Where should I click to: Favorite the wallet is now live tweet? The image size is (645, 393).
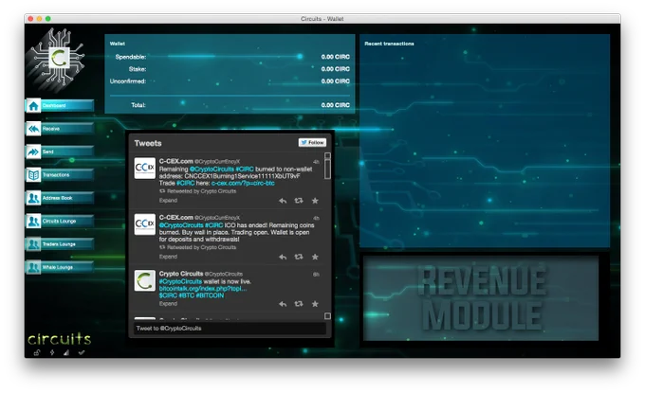[315, 304]
